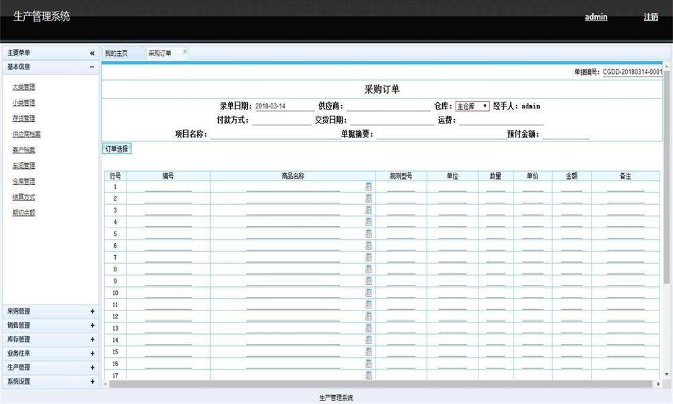Open 客户档案 in the sidebar
Screen dimensions: 673x404
point(24,150)
